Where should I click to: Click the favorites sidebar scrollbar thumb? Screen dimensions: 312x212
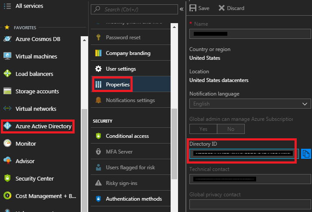click(84, 160)
